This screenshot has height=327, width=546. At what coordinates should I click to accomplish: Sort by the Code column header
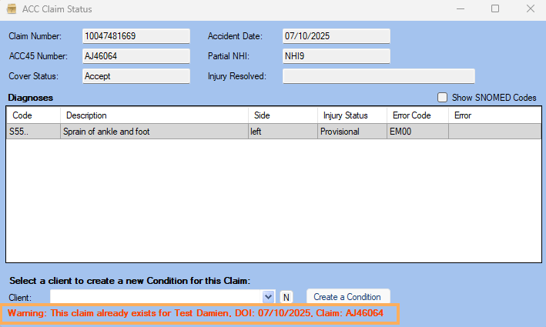coord(33,115)
